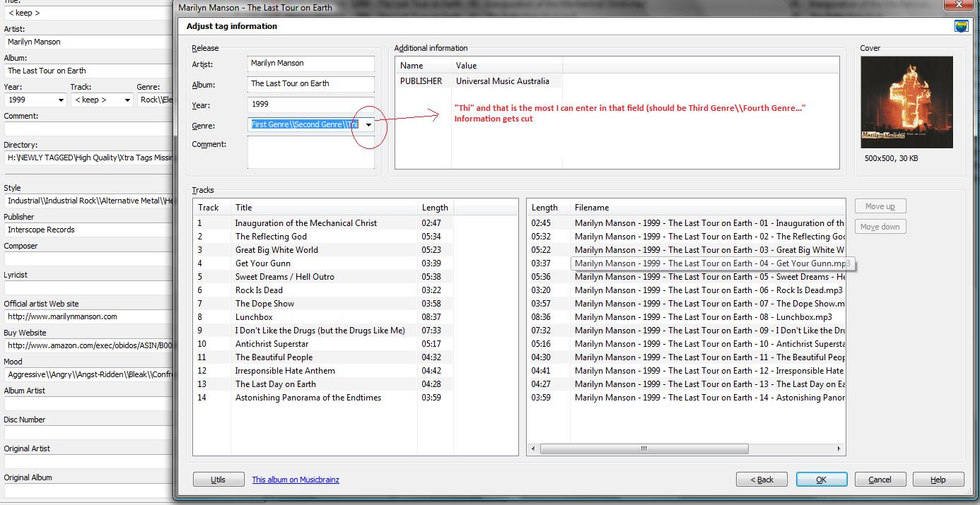Click the Disc Number field in left panel
The width and height of the screenshot is (980, 505).
pyautogui.click(x=88, y=432)
